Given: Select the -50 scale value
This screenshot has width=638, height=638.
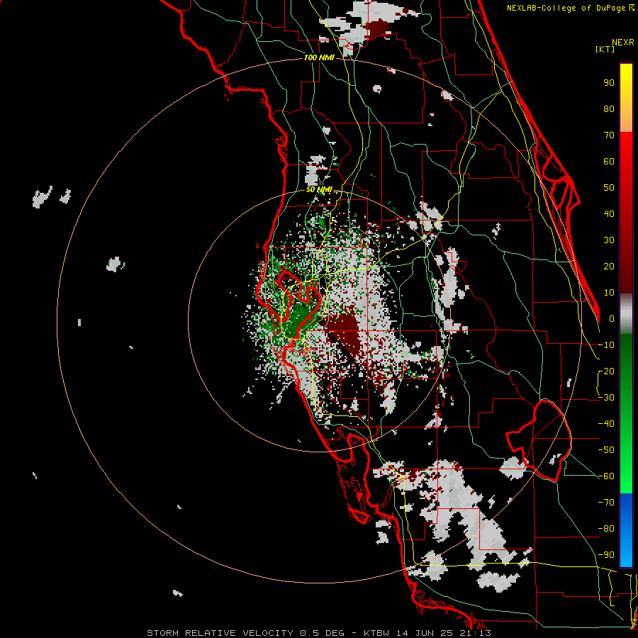Looking at the screenshot, I should pos(607,450).
